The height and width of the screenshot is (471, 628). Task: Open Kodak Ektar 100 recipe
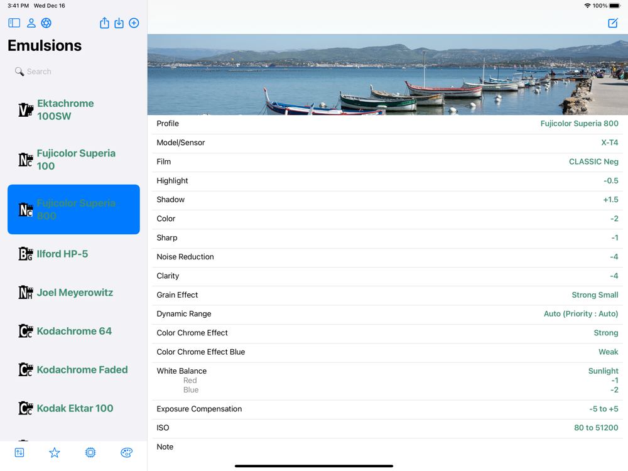(x=73, y=408)
